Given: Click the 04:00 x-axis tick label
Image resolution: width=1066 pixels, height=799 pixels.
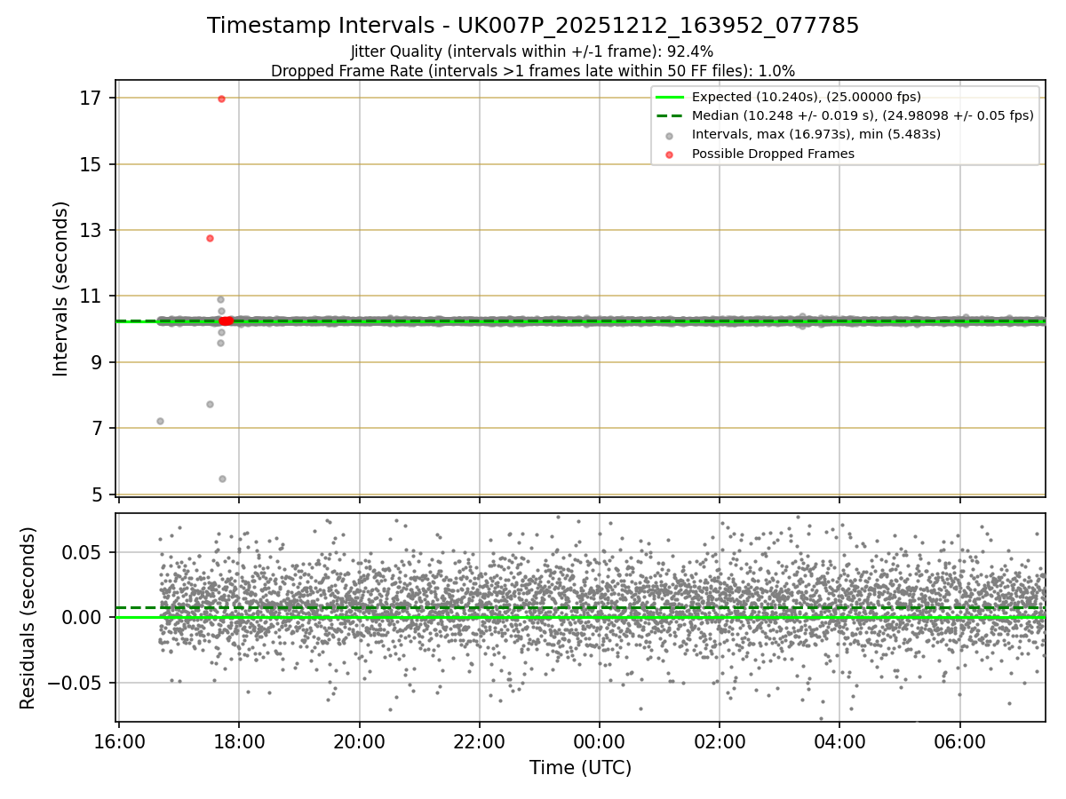Looking at the screenshot, I should coord(839,741).
